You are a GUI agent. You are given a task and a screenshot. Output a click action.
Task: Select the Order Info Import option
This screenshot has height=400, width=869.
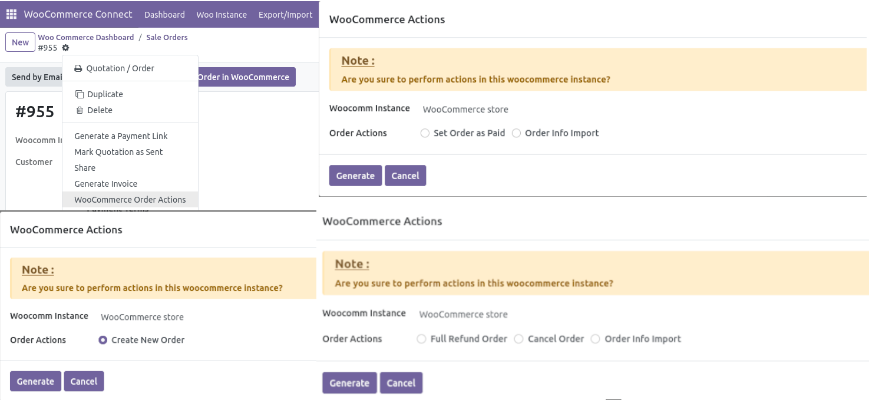516,133
